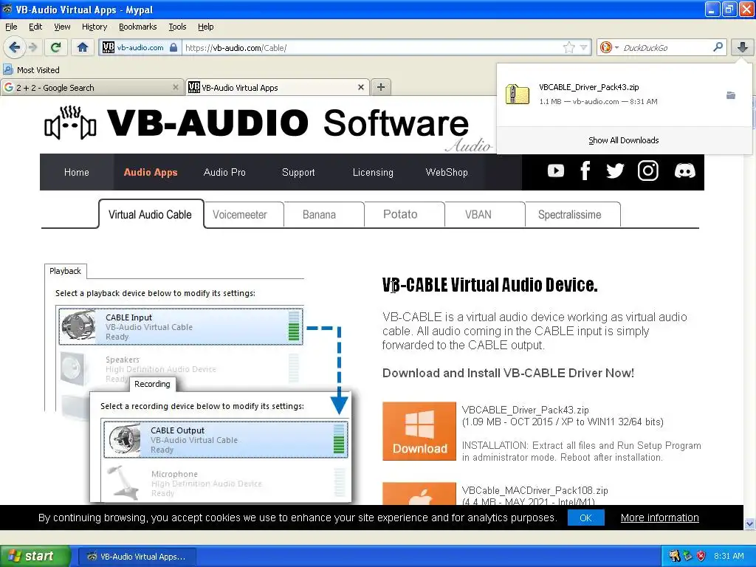Open the Bookmarks menu
This screenshot has height=567, width=756.
click(x=138, y=27)
